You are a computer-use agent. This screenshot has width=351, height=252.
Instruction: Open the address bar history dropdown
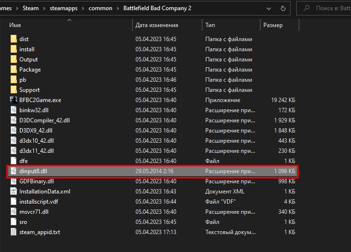[269, 9]
